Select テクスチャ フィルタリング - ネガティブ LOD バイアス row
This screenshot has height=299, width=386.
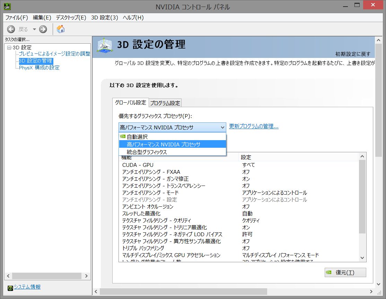[x=238, y=234]
